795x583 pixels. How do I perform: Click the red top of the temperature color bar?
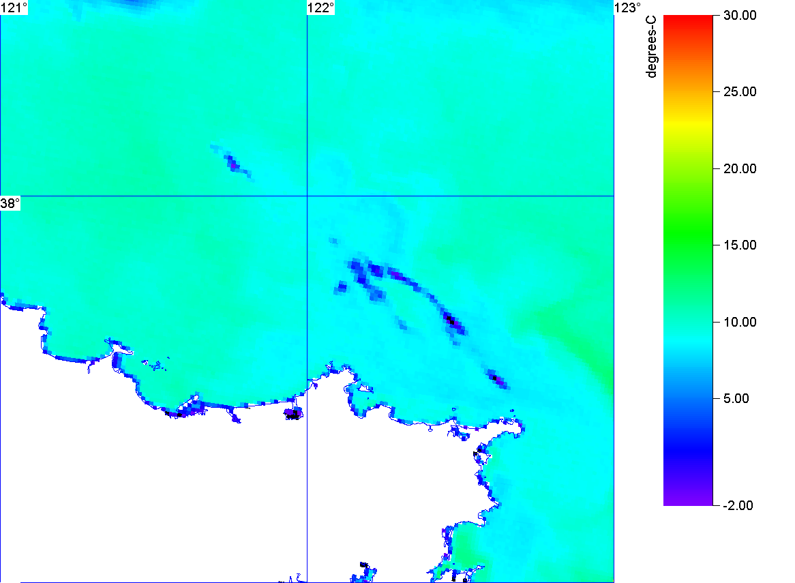coord(688,20)
